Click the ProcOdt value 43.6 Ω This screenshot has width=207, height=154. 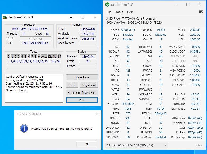coord(195,94)
